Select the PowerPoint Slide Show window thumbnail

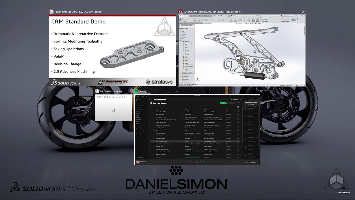[x=113, y=50]
